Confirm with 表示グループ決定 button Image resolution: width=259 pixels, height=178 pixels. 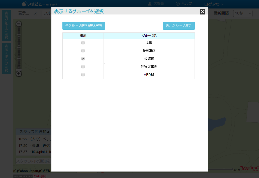[x=179, y=26]
